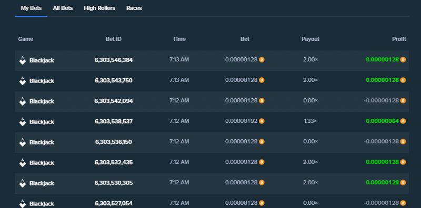This screenshot has height=208, width=421.
Task: Open the All Bets tab
Action: pos(63,8)
